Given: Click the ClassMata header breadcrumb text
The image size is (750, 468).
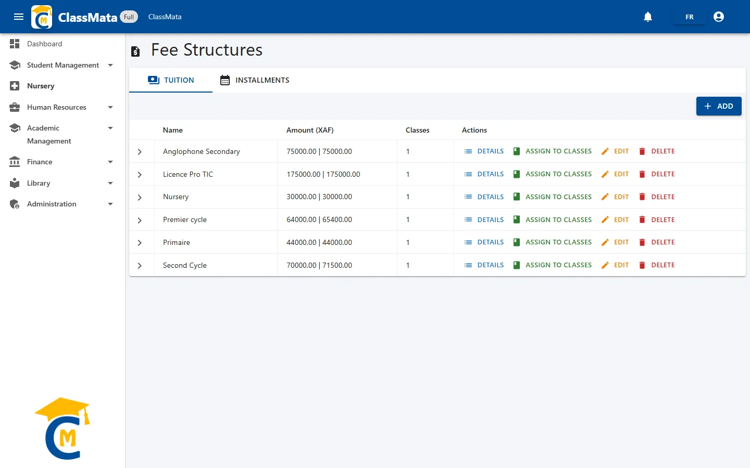Looking at the screenshot, I should tap(165, 17).
